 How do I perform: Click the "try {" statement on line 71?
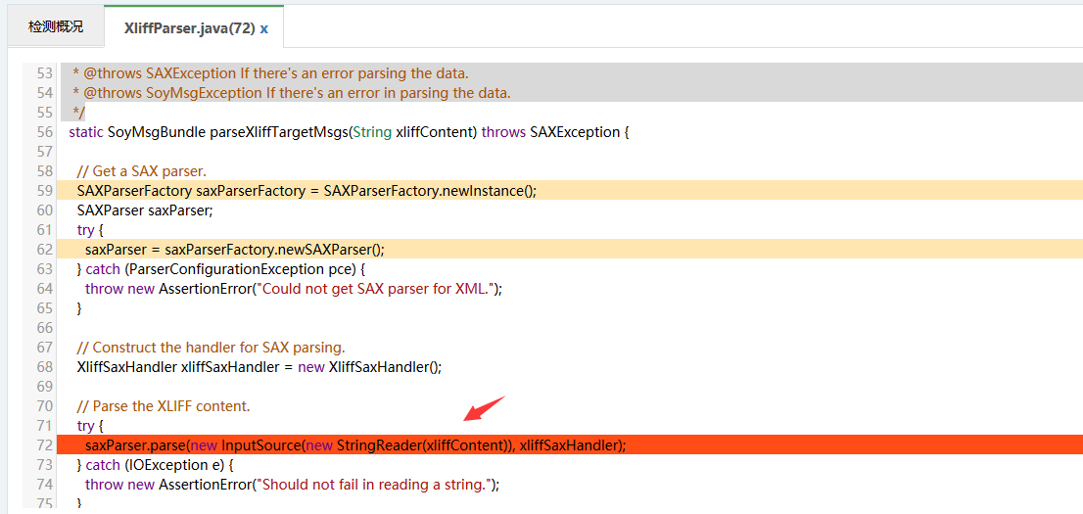90,426
